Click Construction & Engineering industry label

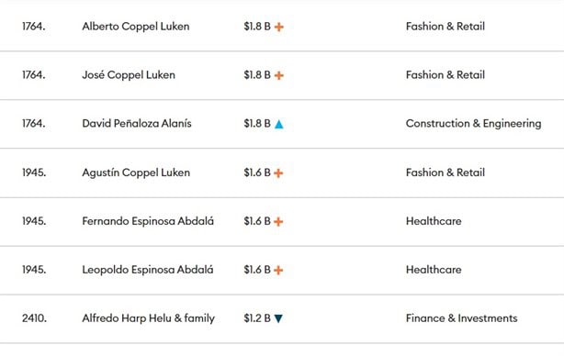[x=473, y=124]
